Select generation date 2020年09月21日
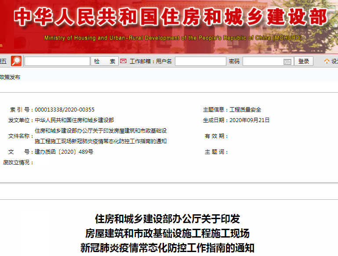The height and width of the screenshot is (256, 338). point(249,120)
